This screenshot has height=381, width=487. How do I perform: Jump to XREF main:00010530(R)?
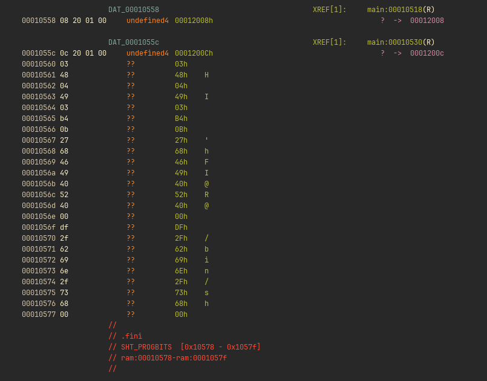coord(400,42)
